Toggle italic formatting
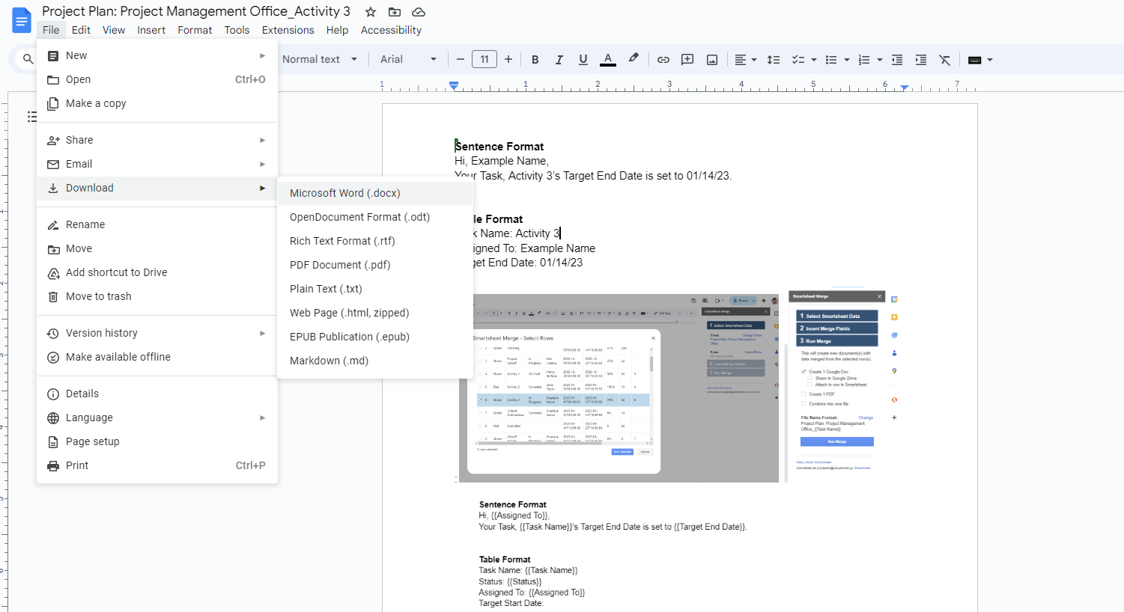 tap(559, 60)
